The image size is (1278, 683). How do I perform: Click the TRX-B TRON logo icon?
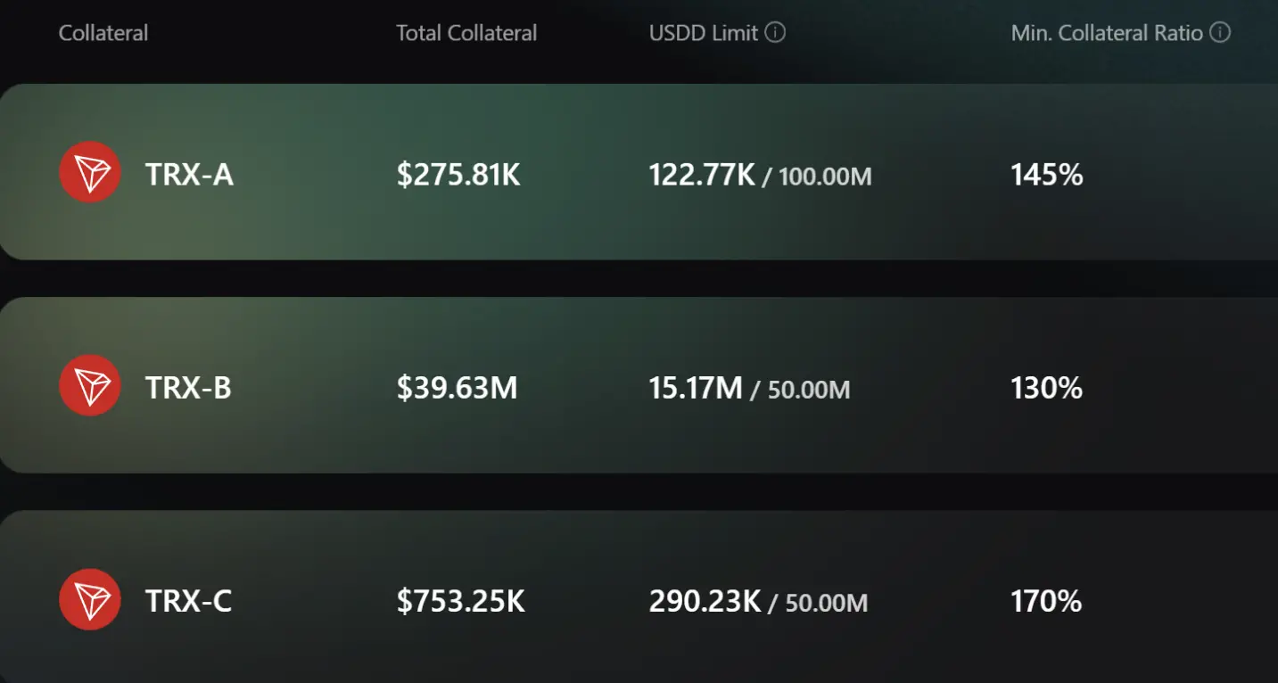point(90,385)
